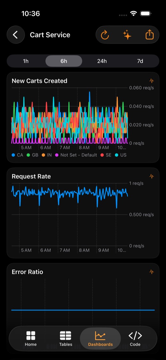
Task: Select the 1h time range
Action: tap(26, 61)
